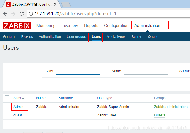The image size is (190, 133).
Task: Click the Zabbix Super Admin cell
Action: click(x=113, y=107)
